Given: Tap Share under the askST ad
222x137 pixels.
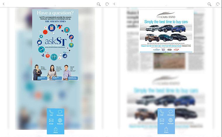Looking at the screenshot, I should [56, 130].
